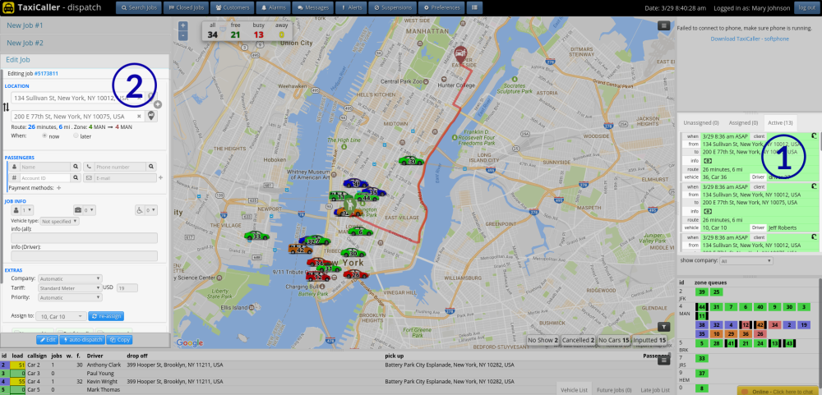Clear the 200 E 77th St destination
822x395 pixels.
pos(139,117)
